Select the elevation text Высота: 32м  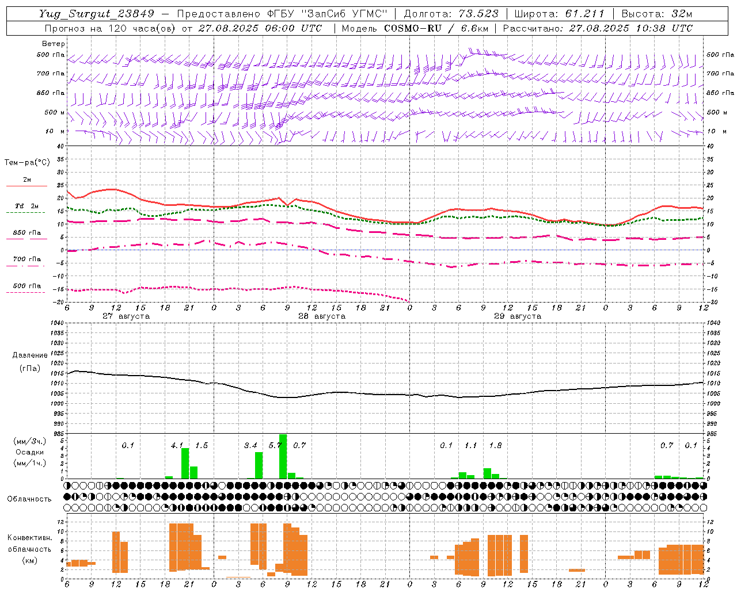point(656,14)
